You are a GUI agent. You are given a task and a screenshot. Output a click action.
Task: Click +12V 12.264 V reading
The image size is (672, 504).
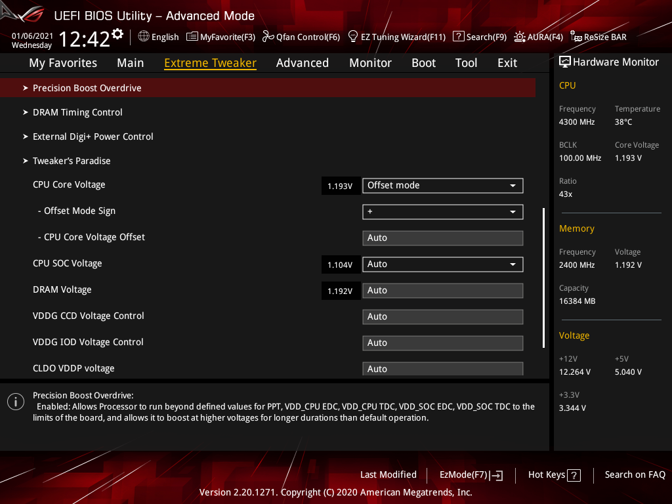click(x=575, y=372)
